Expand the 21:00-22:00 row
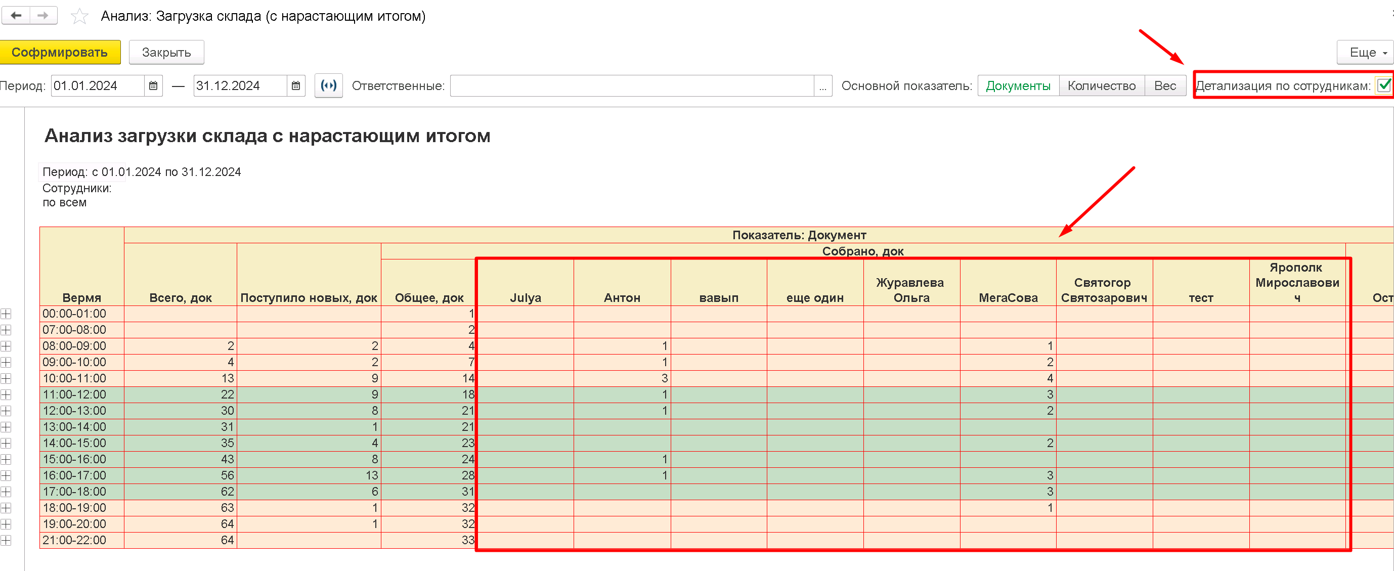Image resolution: width=1394 pixels, height=571 pixels. tap(6, 540)
